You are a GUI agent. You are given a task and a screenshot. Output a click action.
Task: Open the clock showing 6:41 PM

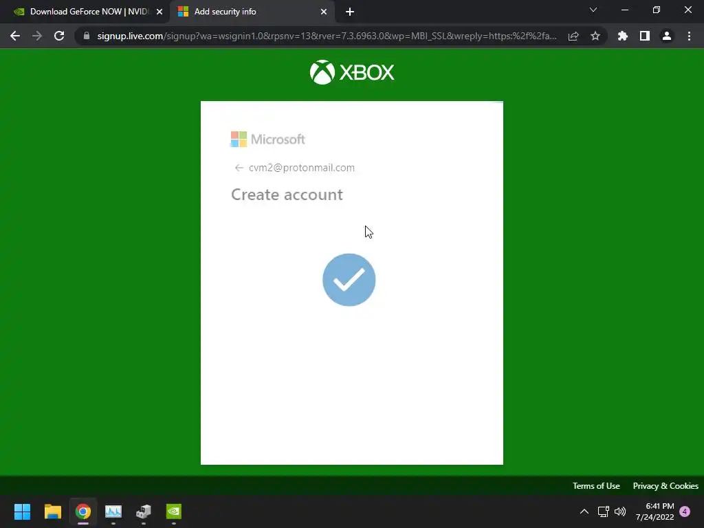click(x=654, y=511)
